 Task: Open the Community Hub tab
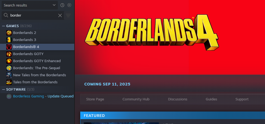click(x=136, y=99)
